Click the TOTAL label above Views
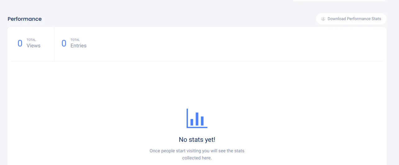Image resolution: width=399 pixels, height=165 pixels. 31,40
